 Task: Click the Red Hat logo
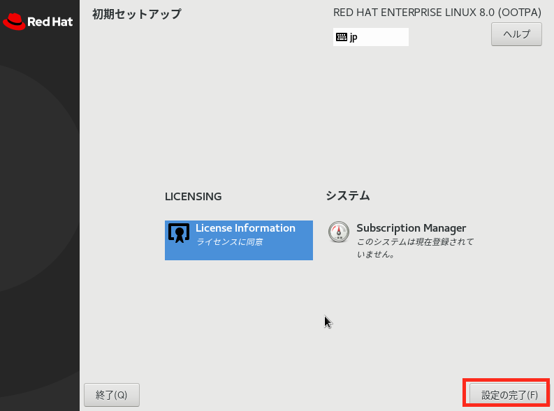click(38, 22)
